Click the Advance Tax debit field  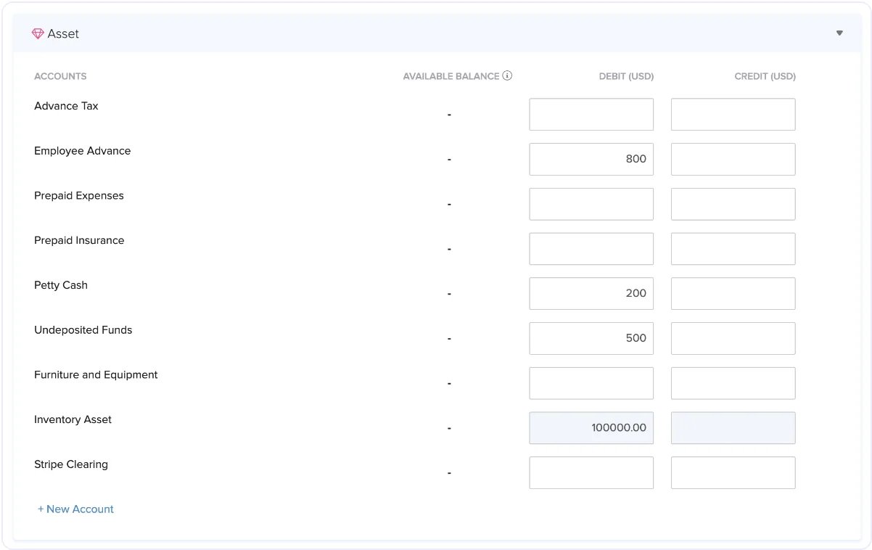[591, 115]
